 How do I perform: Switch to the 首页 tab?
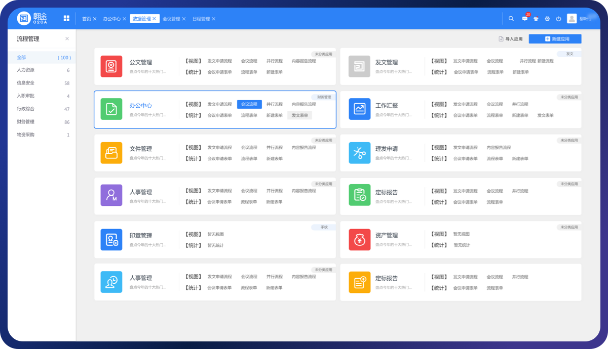click(87, 19)
